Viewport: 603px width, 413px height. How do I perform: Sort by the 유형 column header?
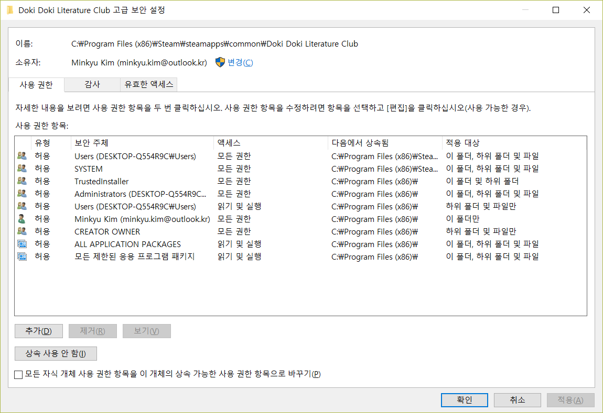(51, 143)
